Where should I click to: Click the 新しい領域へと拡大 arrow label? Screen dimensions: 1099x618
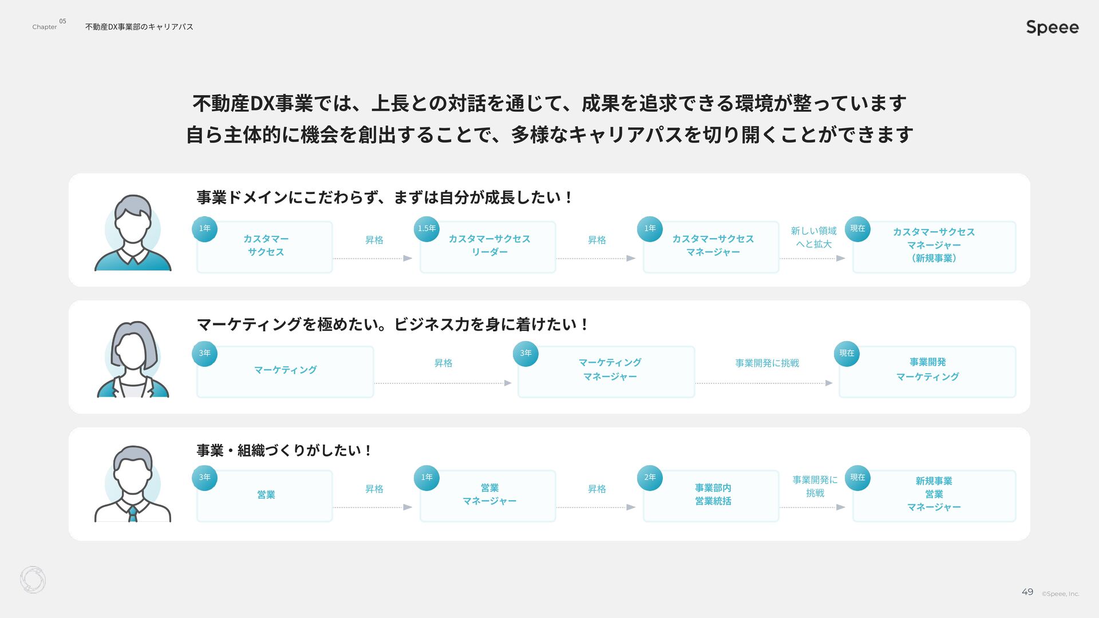(813, 237)
